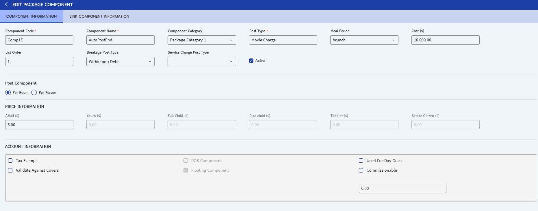Select the Per Room radio button

[8, 93]
